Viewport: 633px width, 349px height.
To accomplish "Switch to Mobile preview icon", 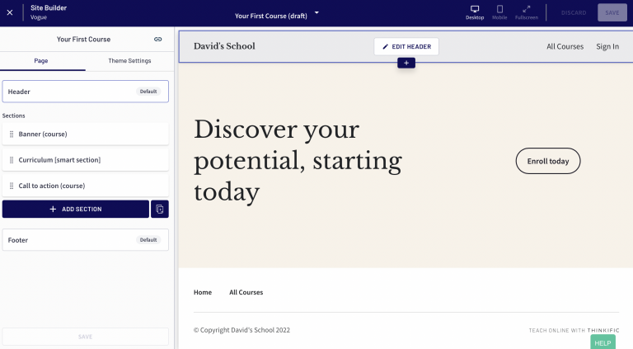I will (499, 12).
